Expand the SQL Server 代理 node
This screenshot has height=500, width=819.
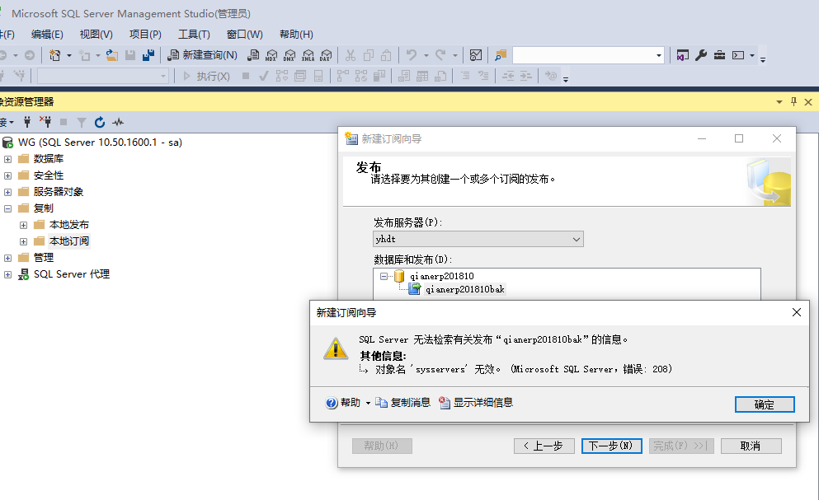[x=7, y=274]
